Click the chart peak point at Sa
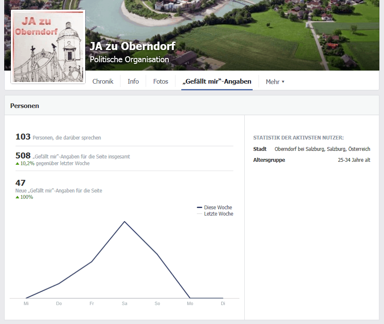This screenshot has height=324, width=384. [124, 222]
